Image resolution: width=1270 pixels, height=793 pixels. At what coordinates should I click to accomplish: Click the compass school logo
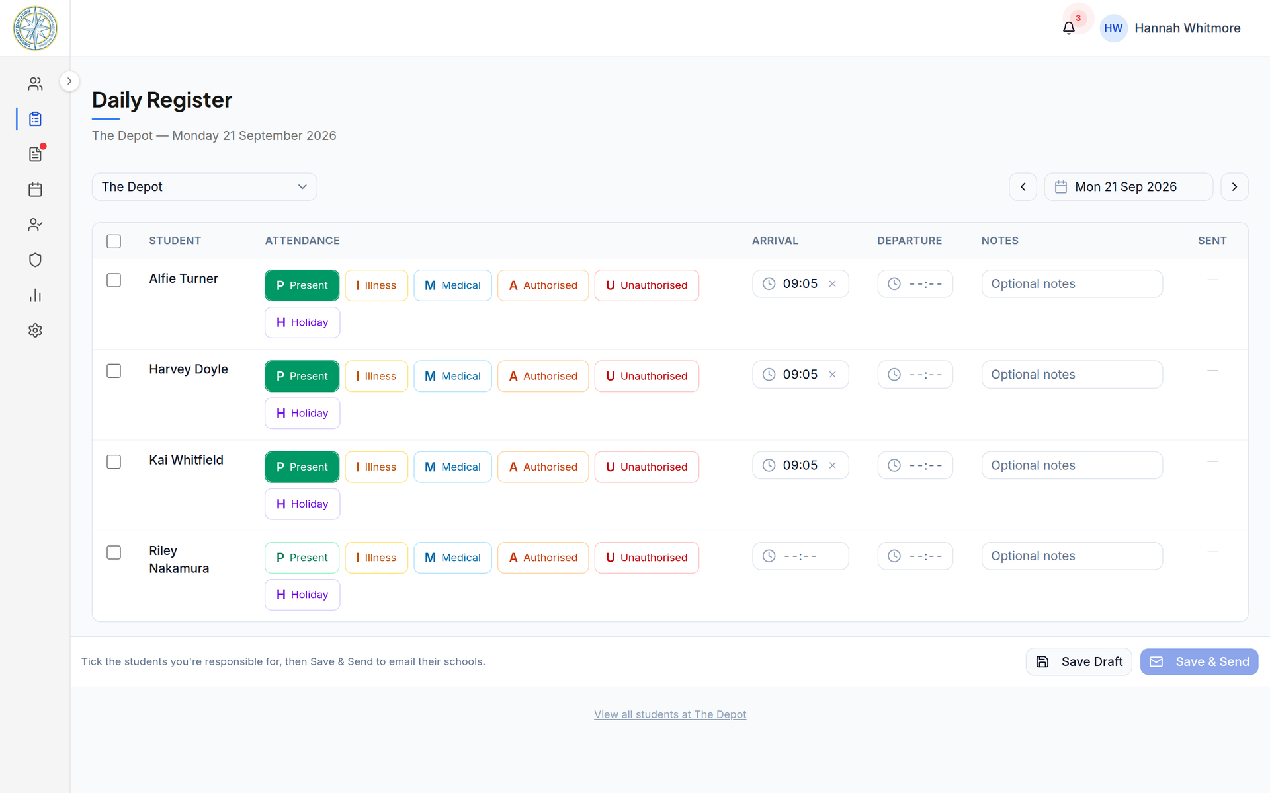click(x=35, y=28)
